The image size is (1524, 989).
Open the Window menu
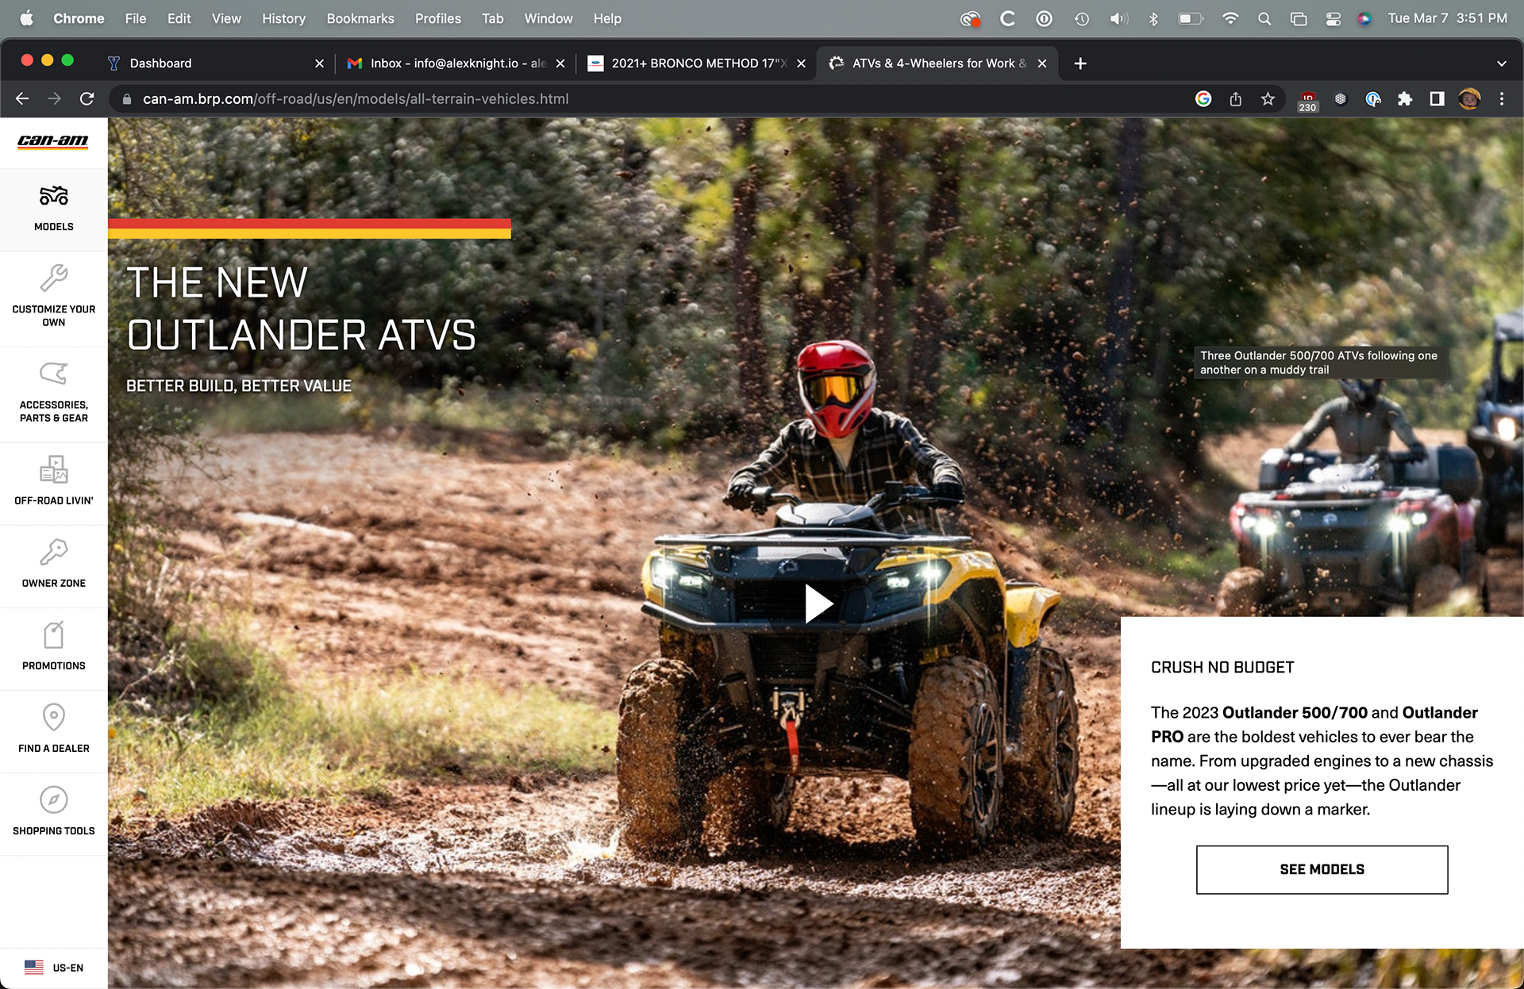click(x=548, y=18)
